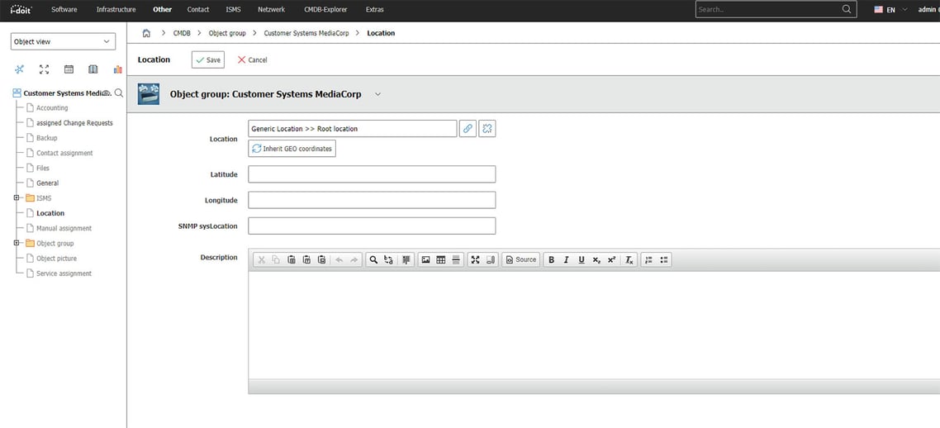Open the CMDB-Explorer network icon in sidebar
Screen dimensions: 940x428
click(19, 69)
